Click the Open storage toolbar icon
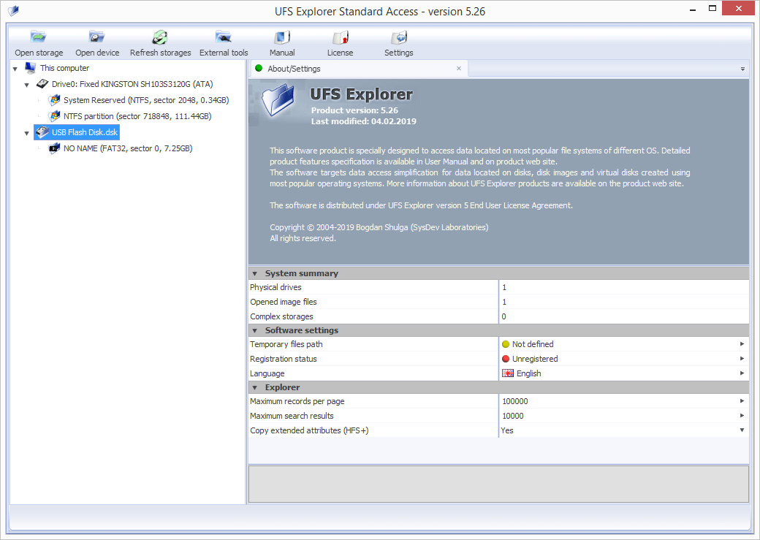This screenshot has width=760, height=540. pos(38,37)
